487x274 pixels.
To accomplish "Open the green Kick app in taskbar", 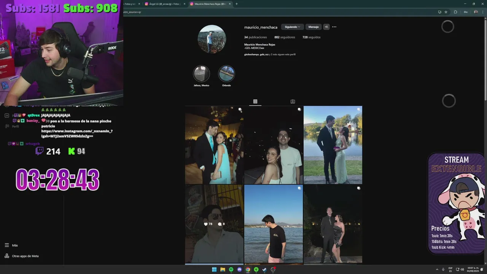I will [x=256, y=269].
